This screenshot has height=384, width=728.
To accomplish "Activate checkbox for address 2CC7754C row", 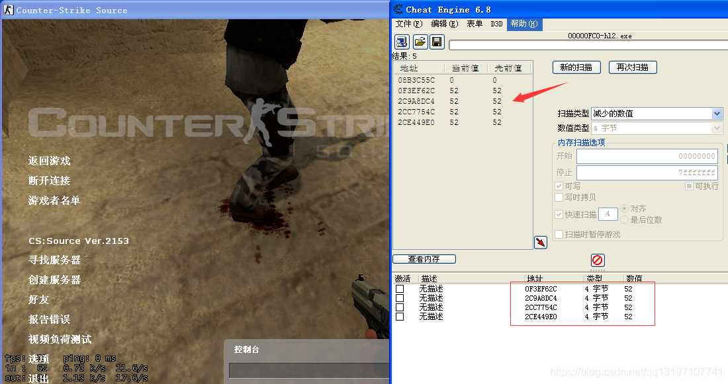I will 400,307.
